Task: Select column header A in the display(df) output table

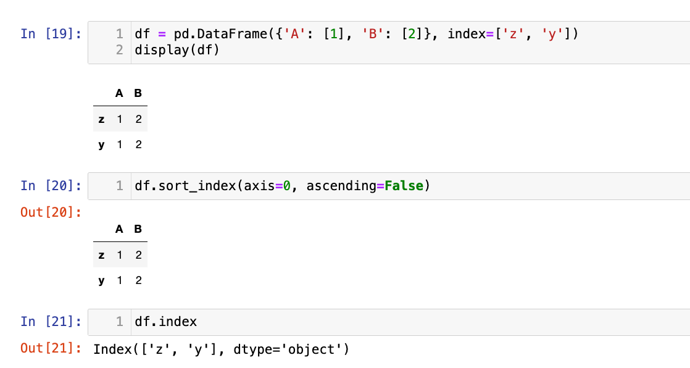Action: (119, 93)
